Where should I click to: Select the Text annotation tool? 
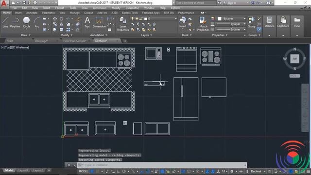(87, 22)
